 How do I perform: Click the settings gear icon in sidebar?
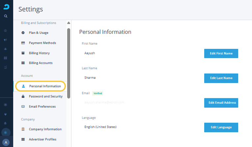tap(6, 132)
